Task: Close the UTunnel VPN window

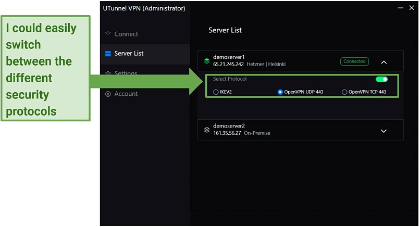Action: pyautogui.click(x=412, y=8)
